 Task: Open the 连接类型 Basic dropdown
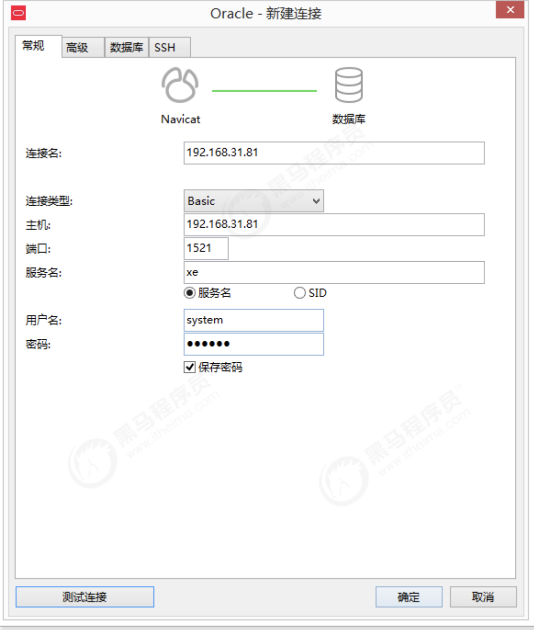tap(254, 201)
